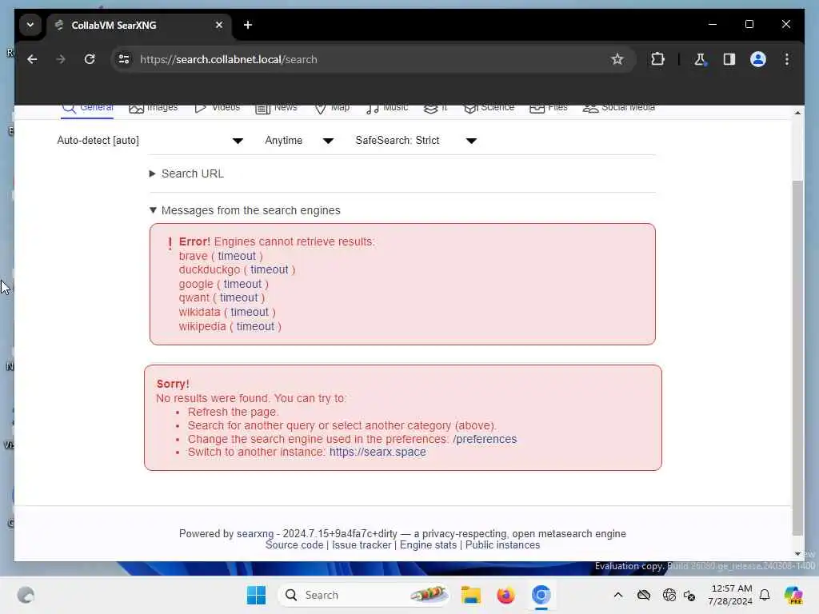The width and height of the screenshot is (819, 614).
Task: Open the notifications bell icon
Action: (x=765, y=595)
